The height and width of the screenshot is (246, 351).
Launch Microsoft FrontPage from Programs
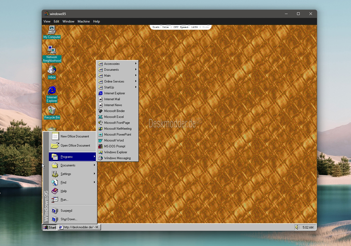pyautogui.click(x=117, y=123)
